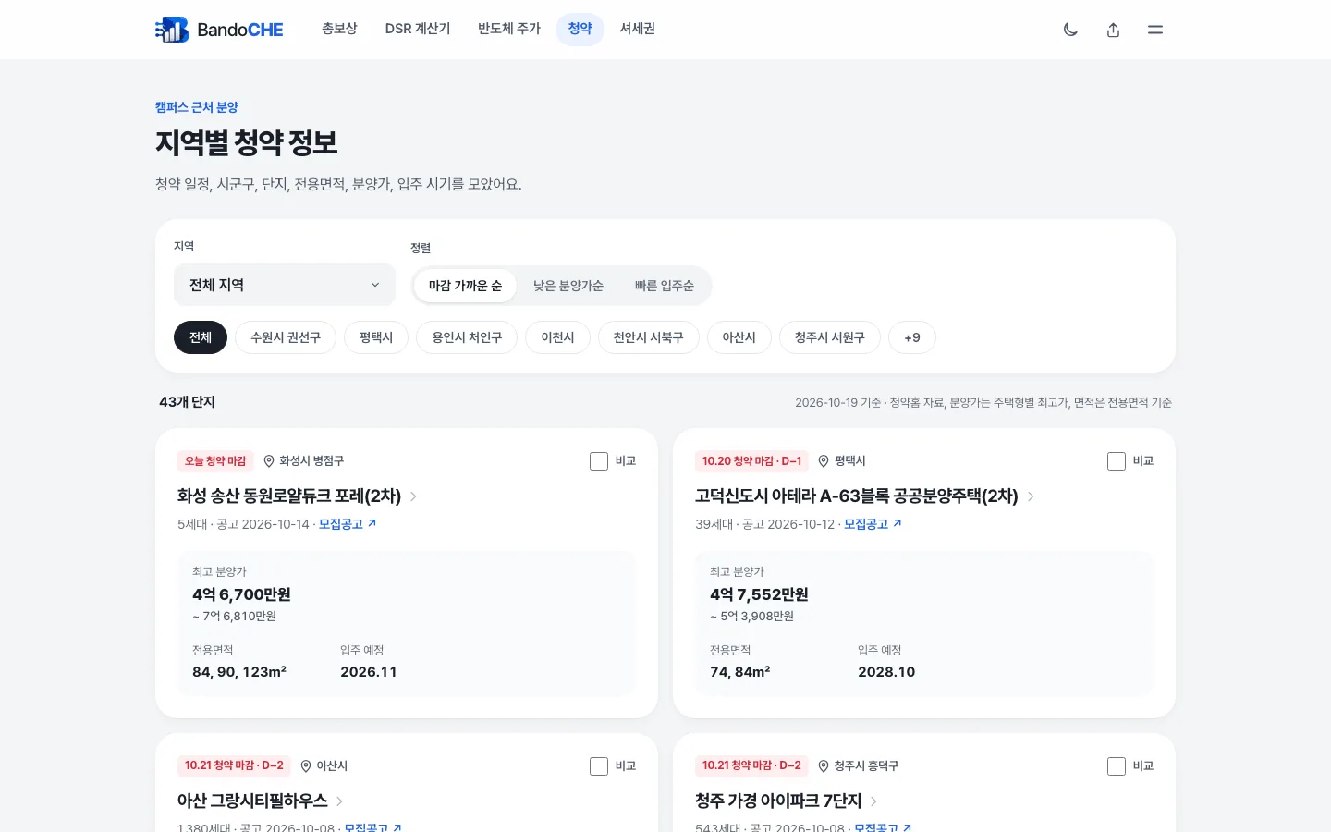This screenshot has height=832, width=1331.
Task: Select the 청약 nav tab
Action: click(580, 29)
